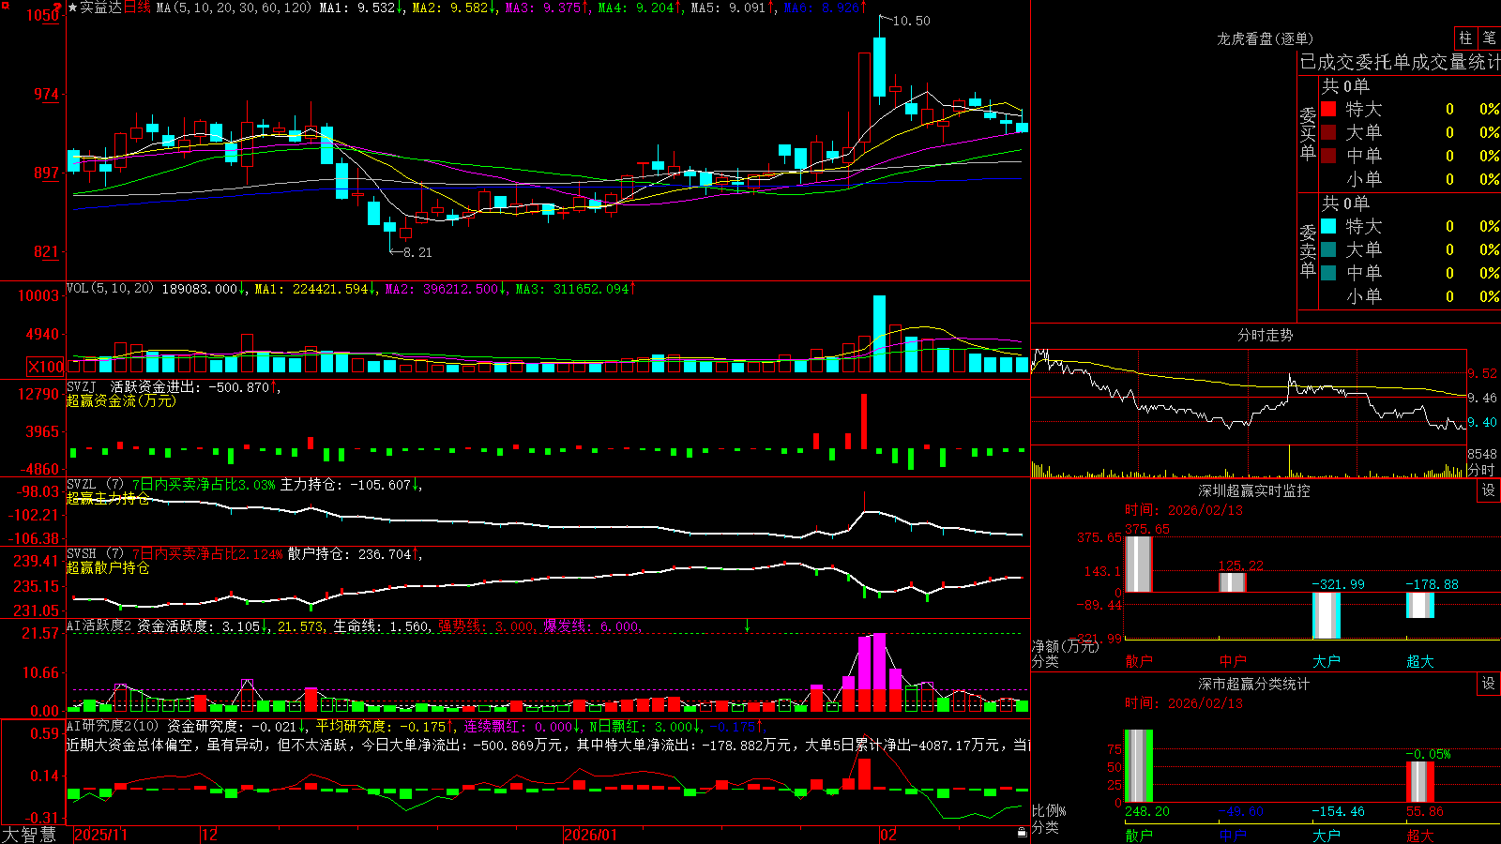Image resolution: width=1501 pixels, height=844 pixels.
Task: Click the 大户 bar showing -321.99
Action: tap(1327, 616)
